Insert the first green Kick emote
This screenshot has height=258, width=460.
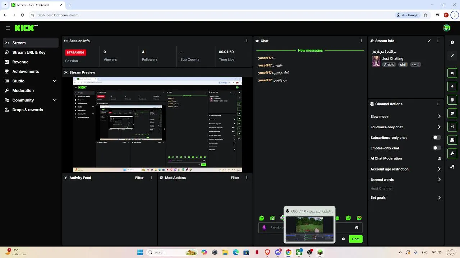click(x=262, y=218)
